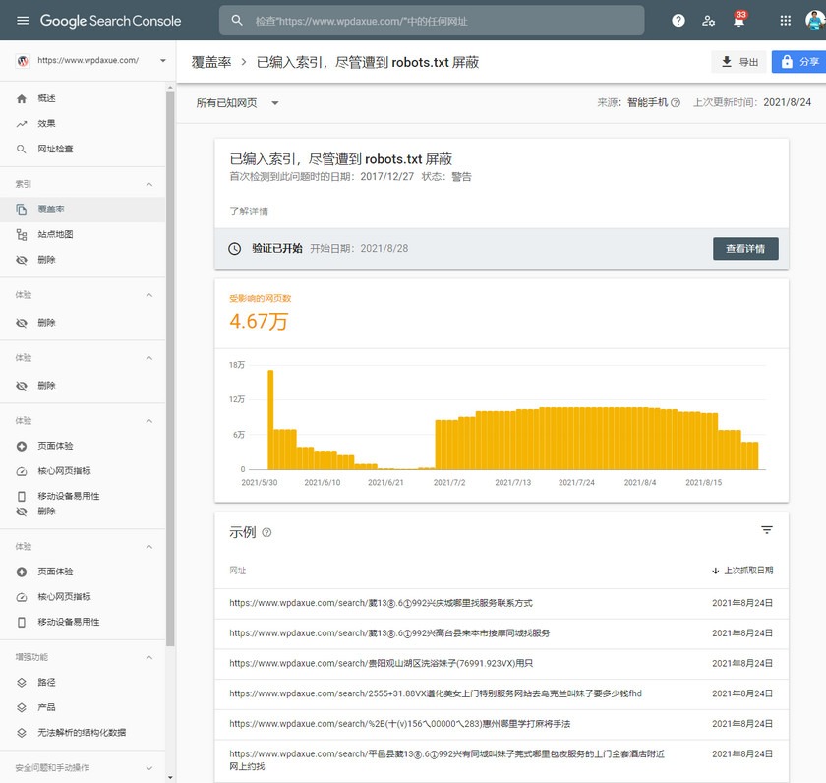The height and width of the screenshot is (783, 826).
Task: Focus the URL inspection search field
Action: (432, 21)
